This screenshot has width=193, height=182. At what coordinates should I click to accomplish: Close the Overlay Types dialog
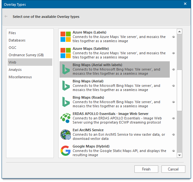[185, 4]
